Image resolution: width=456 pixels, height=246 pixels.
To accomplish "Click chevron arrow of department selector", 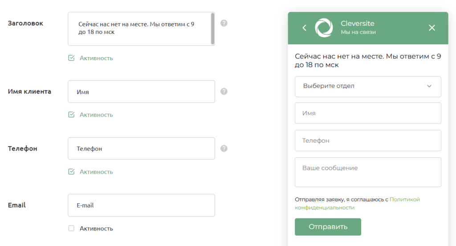I will (429, 86).
